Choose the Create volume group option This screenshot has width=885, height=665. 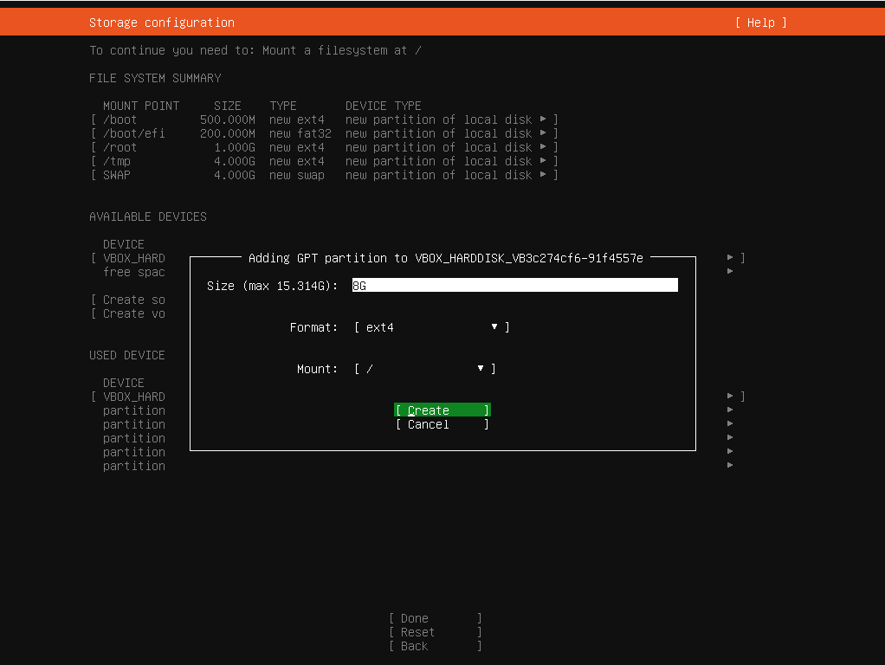(x=128, y=313)
